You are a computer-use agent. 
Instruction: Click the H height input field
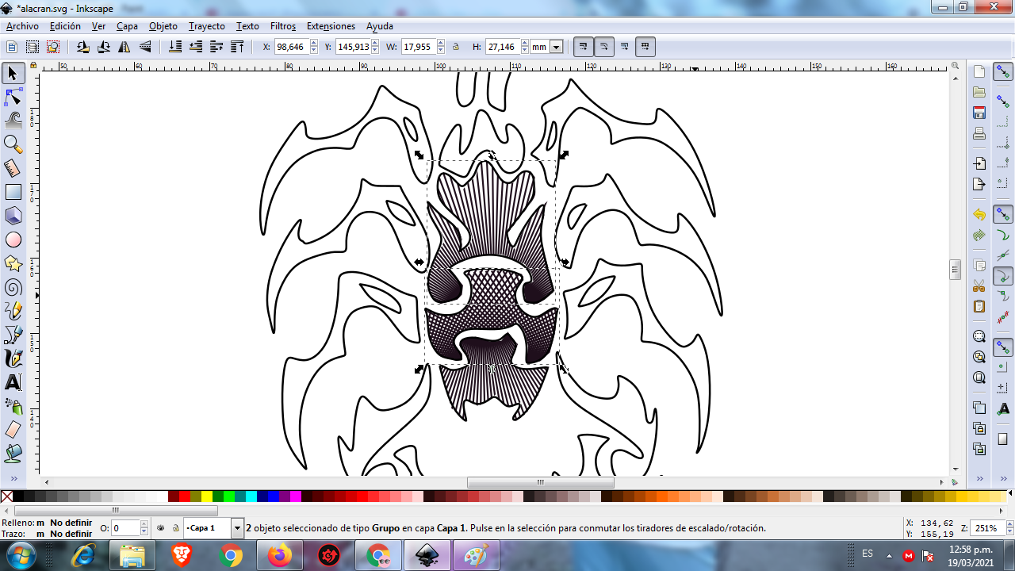coord(503,47)
